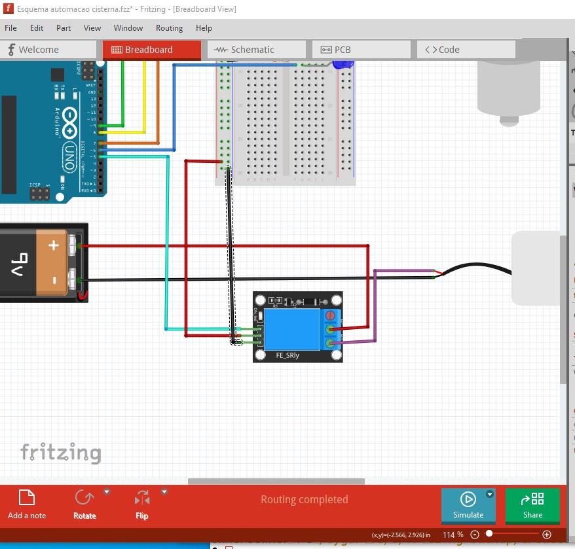Switch to the Schematic tab
The image size is (575, 549).
pyautogui.click(x=256, y=50)
